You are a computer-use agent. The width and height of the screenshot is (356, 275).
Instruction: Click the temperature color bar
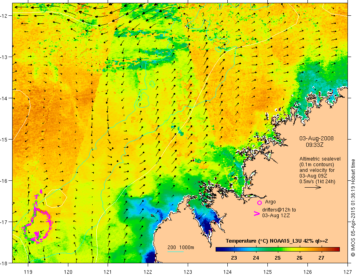tap(278, 249)
